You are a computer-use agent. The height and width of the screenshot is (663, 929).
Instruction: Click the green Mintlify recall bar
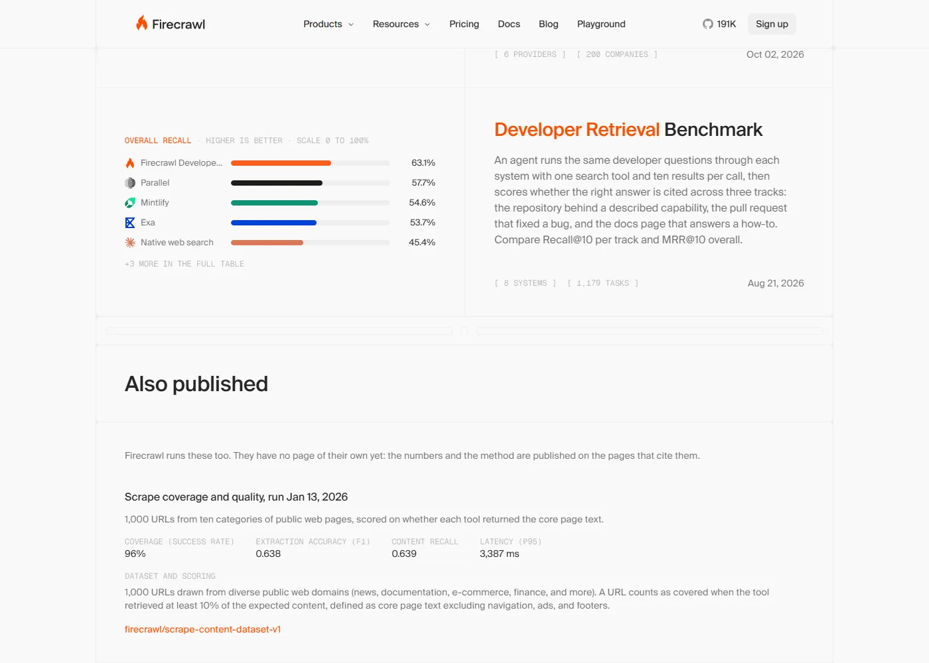pyautogui.click(x=274, y=203)
